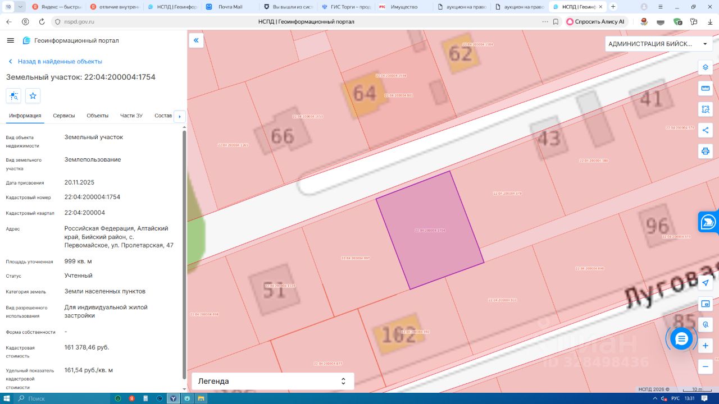
Task: Activate the area selection tool
Action: [706, 109]
